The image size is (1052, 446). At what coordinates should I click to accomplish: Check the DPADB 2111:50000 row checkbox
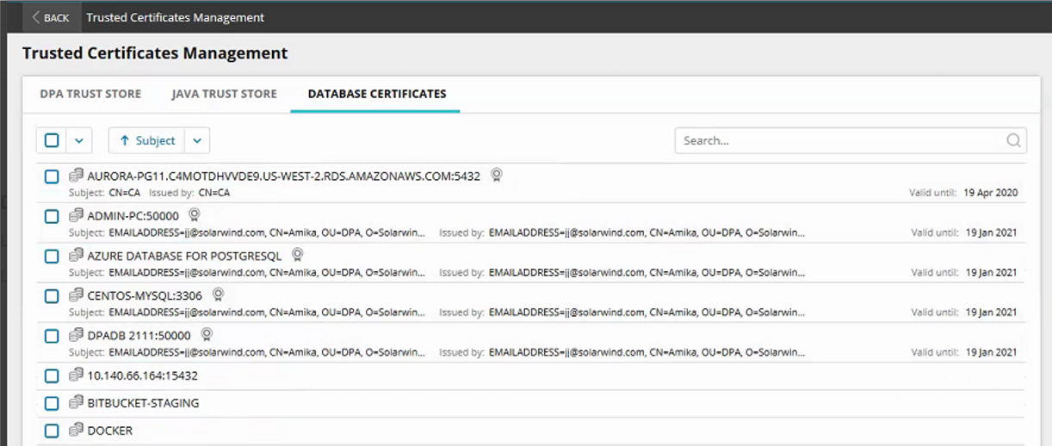pyautogui.click(x=52, y=336)
